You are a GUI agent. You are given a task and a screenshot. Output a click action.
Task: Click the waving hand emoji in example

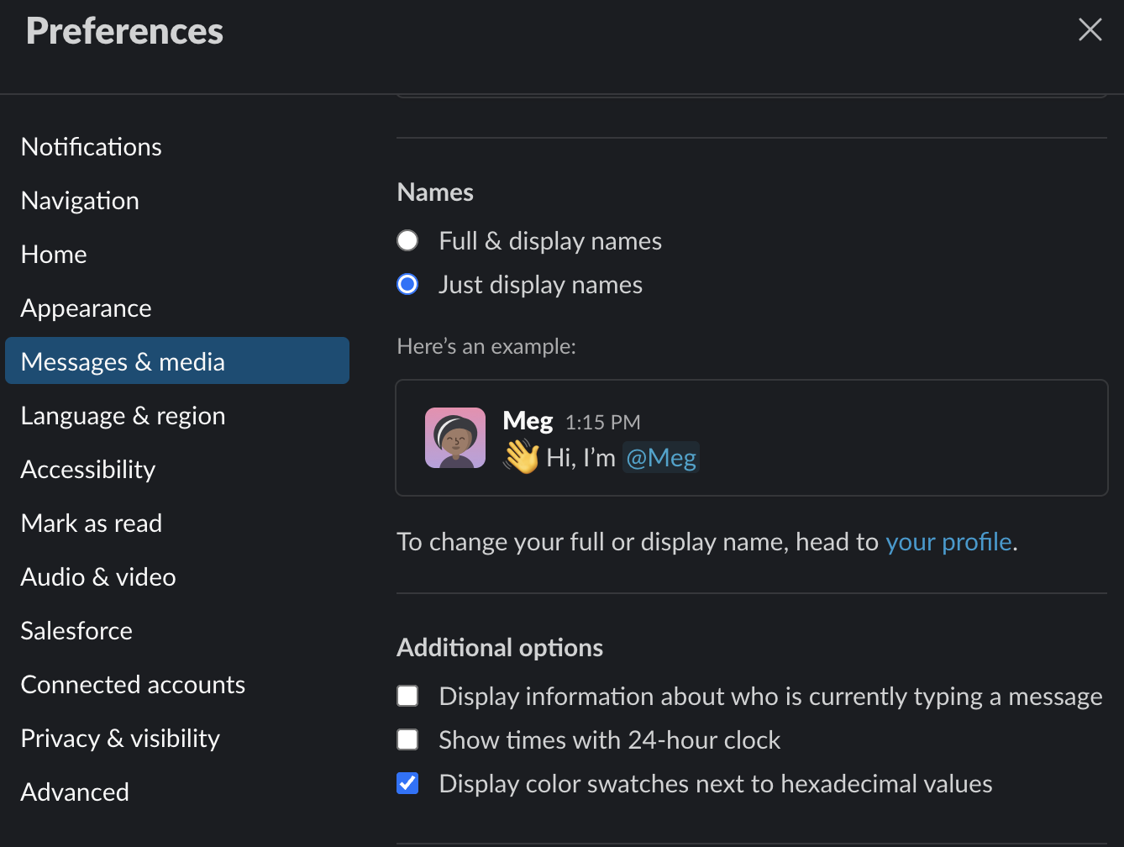pos(521,457)
